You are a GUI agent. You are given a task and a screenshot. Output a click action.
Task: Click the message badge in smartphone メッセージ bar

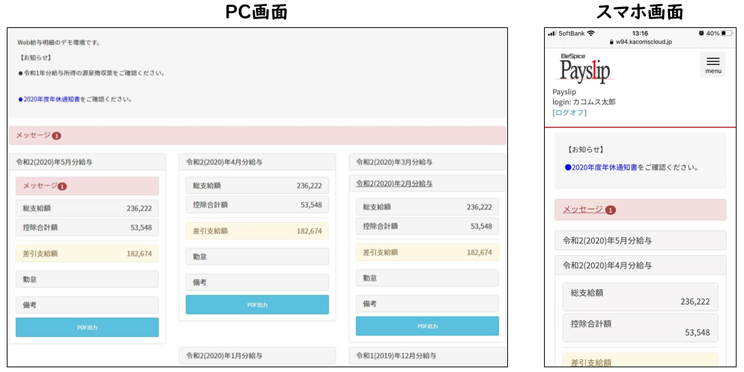coord(611,210)
